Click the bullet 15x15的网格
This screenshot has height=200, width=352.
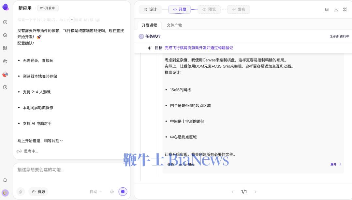click(x=181, y=90)
